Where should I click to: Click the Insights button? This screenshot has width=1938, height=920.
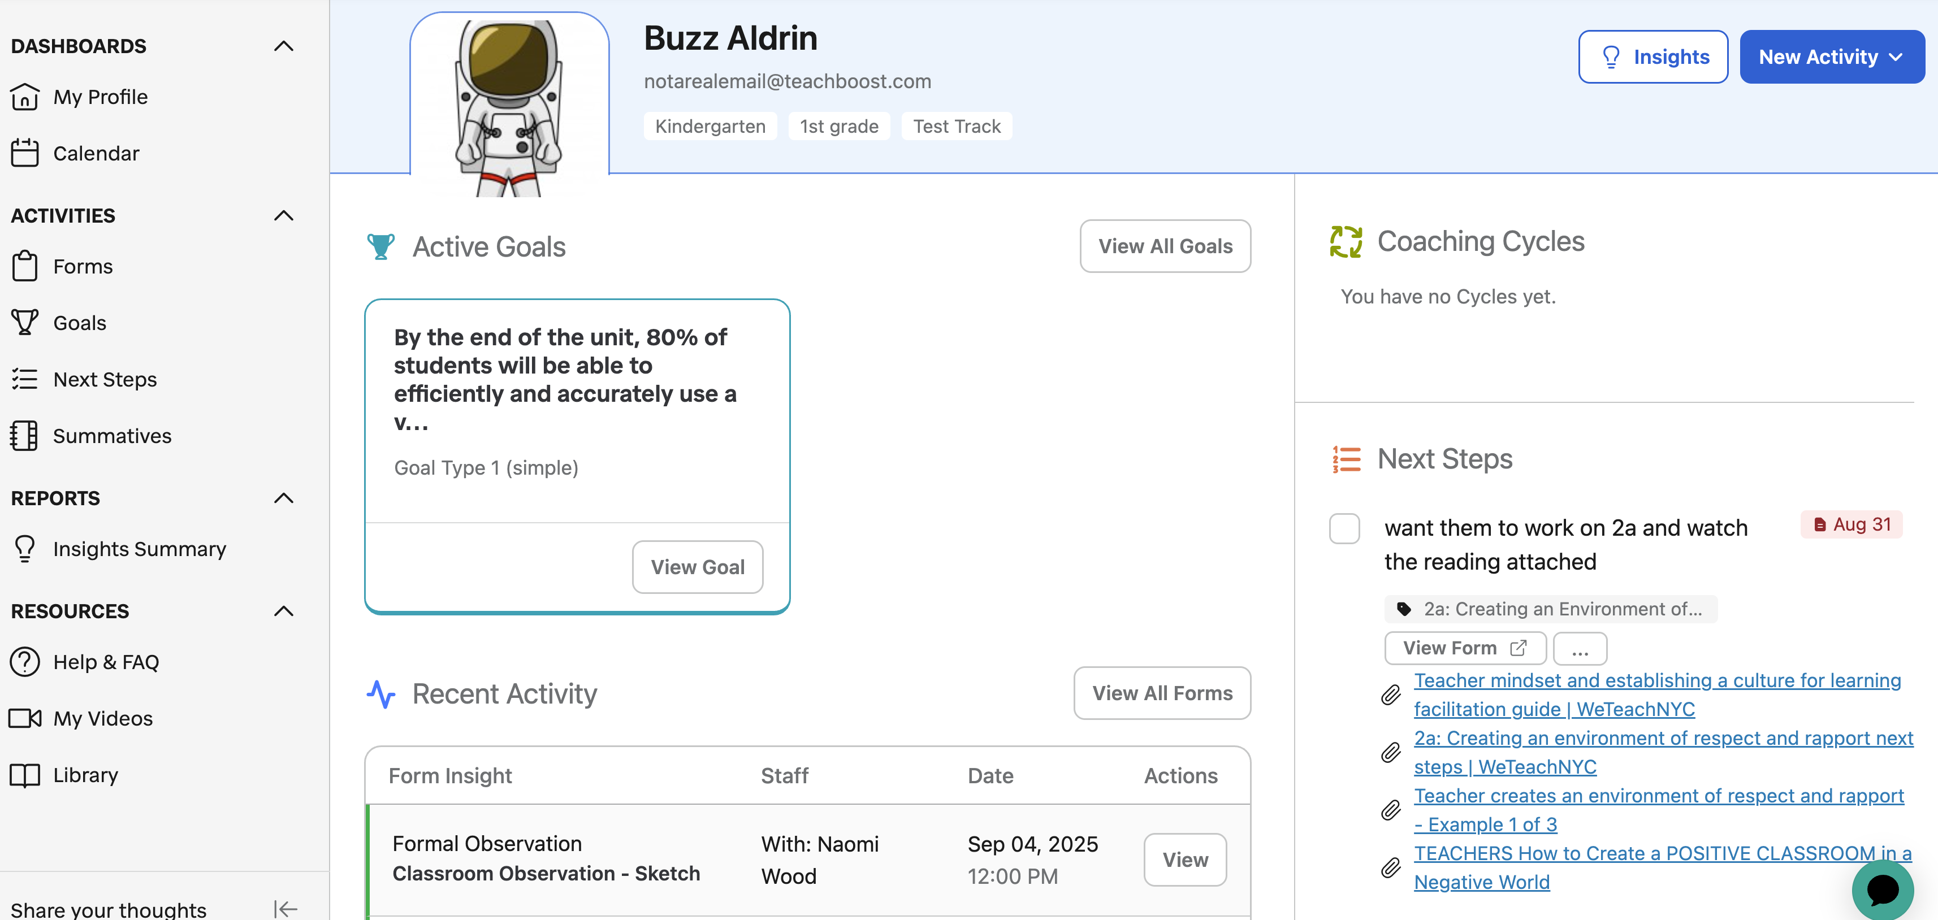click(1653, 57)
